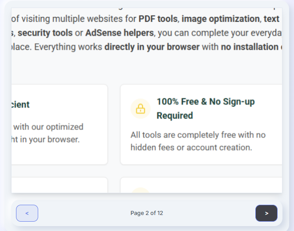Viewport: 294px width, 231px height.
Task: Click the bold 'image optimization' text
Action: (221, 19)
